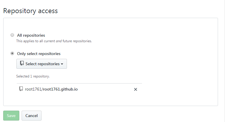
Task: Click the All repositories label text
Action: click(x=31, y=35)
